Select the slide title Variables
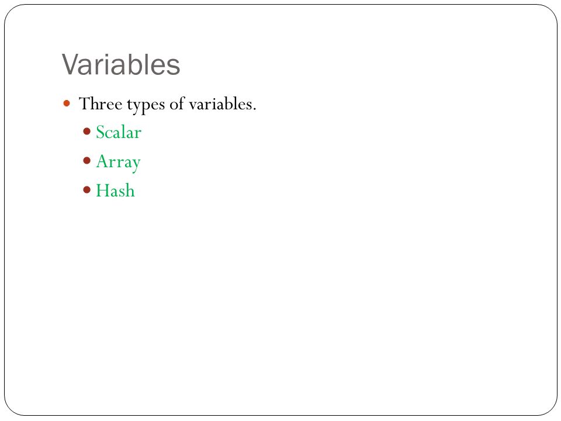 (121, 64)
